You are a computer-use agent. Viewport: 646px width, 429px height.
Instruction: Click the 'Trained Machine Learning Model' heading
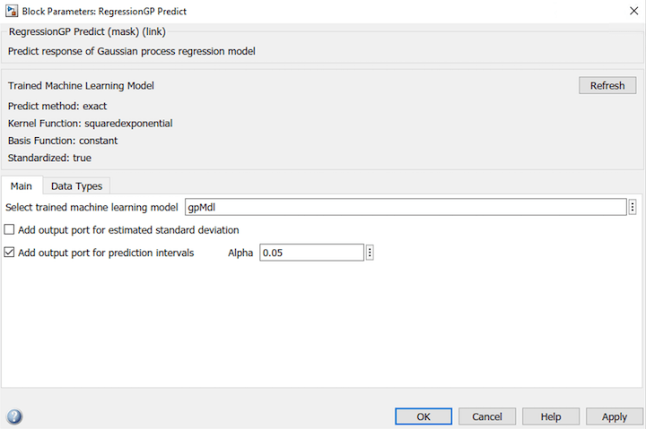[x=81, y=86]
